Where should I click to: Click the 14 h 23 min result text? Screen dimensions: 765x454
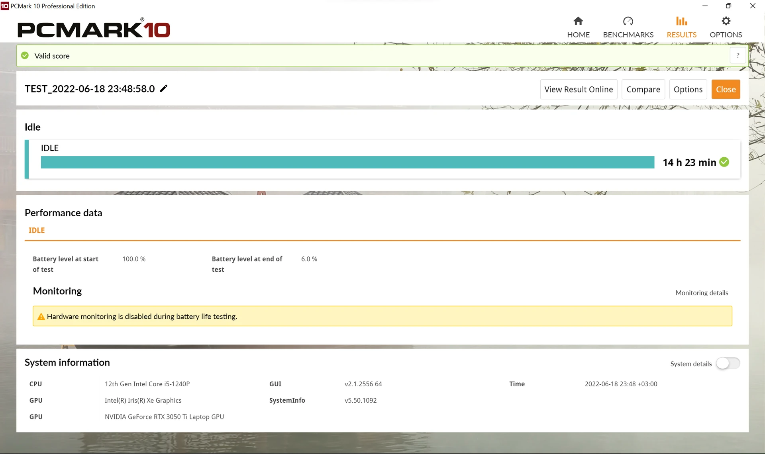[x=689, y=162]
